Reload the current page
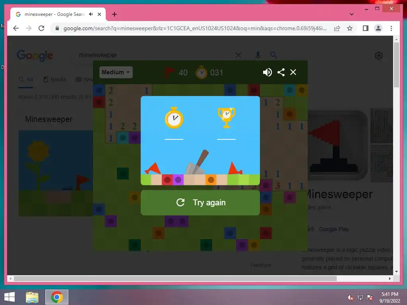Viewport: 407px width, 305px height. click(41, 28)
